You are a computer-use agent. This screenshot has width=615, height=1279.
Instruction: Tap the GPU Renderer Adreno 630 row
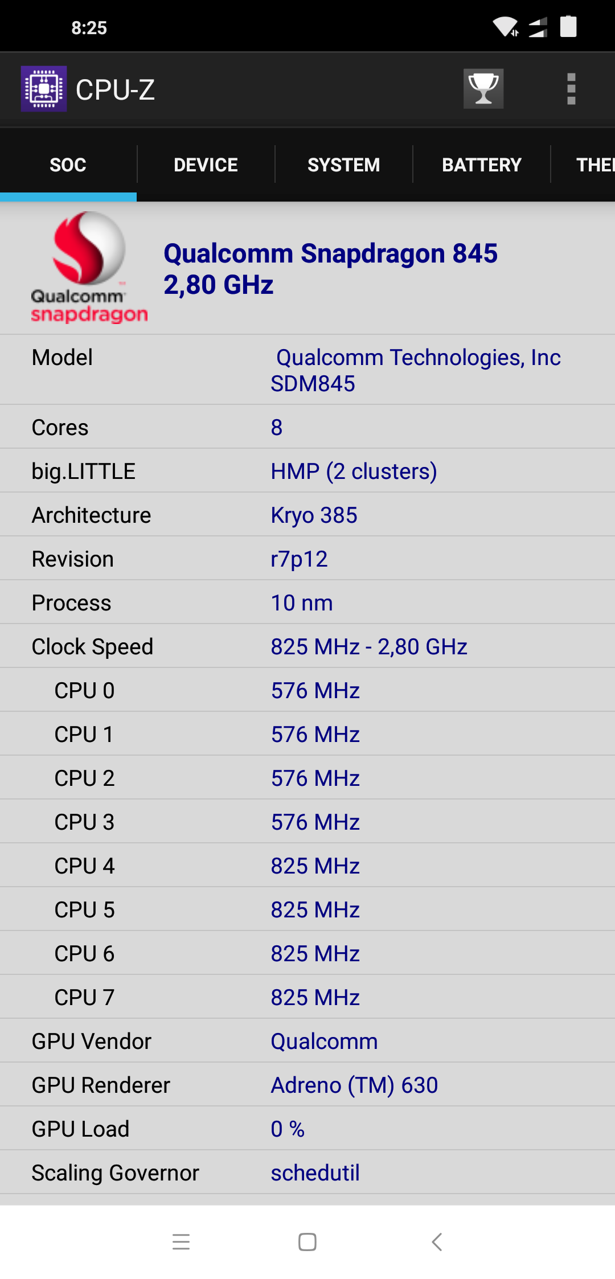(307, 1085)
